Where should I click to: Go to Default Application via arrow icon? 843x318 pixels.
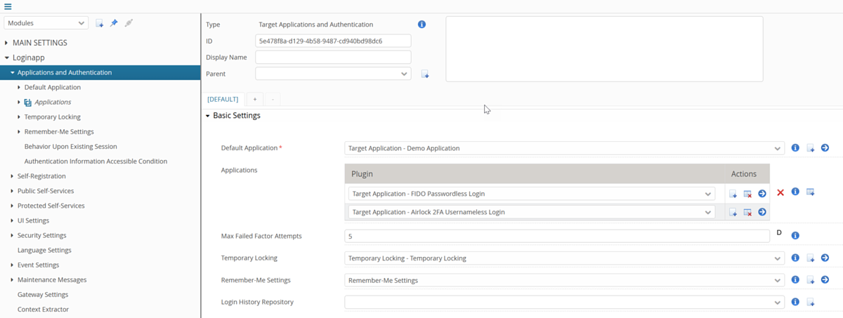[x=825, y=148]
